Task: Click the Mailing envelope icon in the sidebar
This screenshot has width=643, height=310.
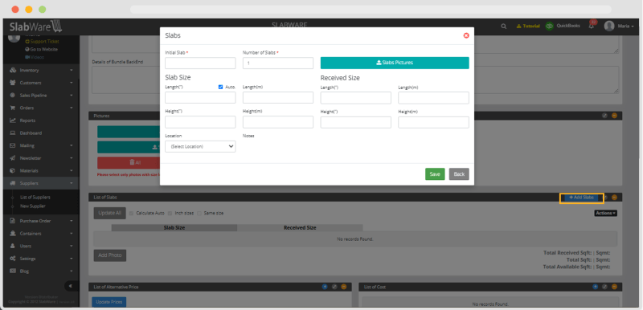Action: [x=13, y=145]
